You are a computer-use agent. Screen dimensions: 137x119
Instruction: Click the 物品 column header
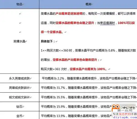click(19, 4)
